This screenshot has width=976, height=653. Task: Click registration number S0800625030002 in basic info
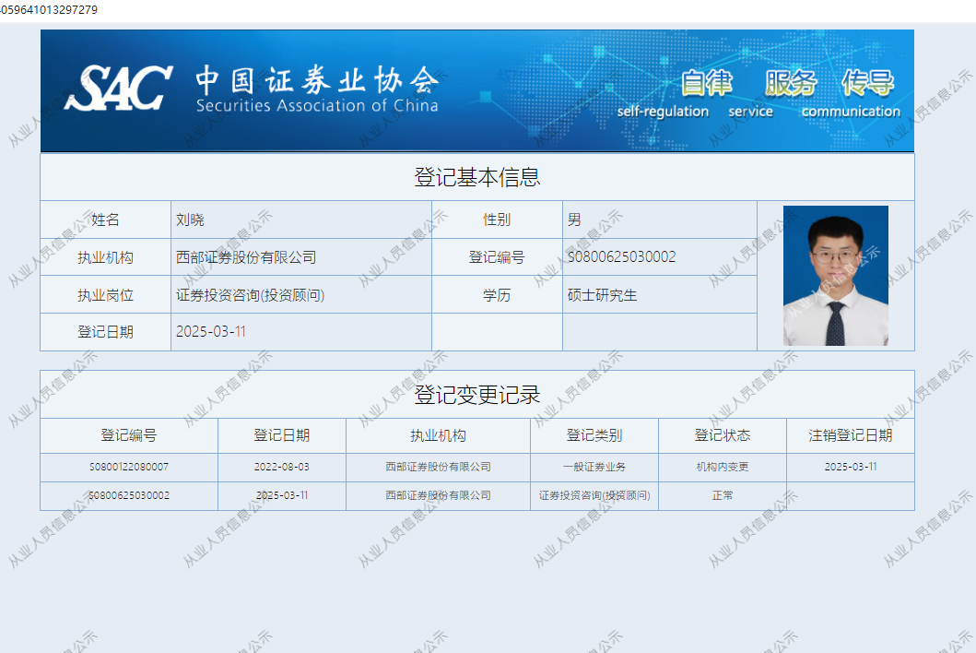[x=621, y=257]
